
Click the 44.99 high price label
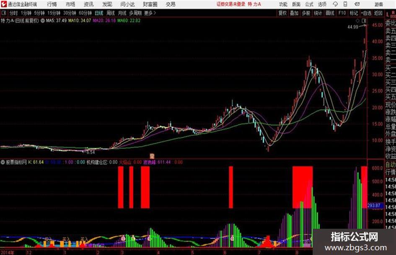point(353,27)
